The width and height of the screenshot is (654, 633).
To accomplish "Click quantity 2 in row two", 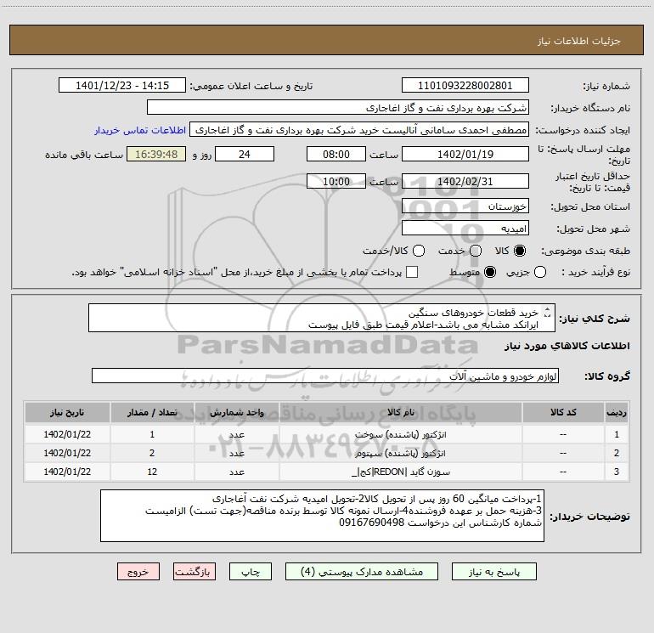I will pos(152,453).
